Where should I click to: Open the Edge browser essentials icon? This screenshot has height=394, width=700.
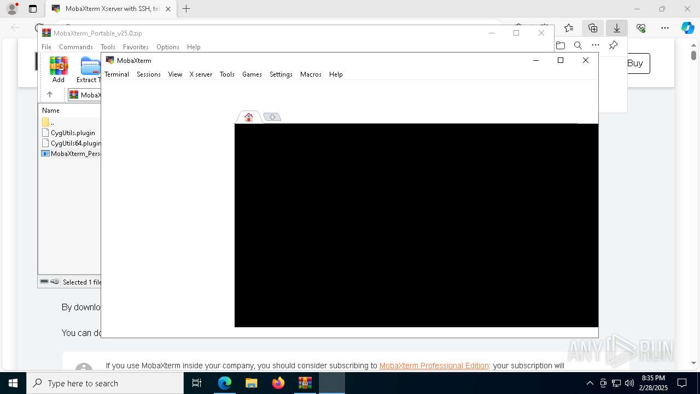[x=641, y=28]
